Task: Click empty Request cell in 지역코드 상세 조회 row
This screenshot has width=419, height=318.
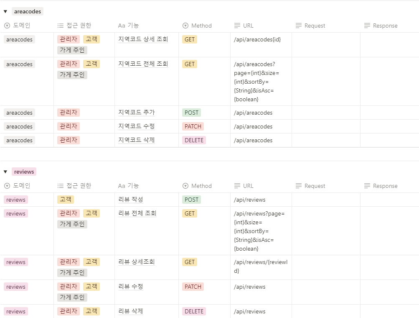Action: [326, 45]
